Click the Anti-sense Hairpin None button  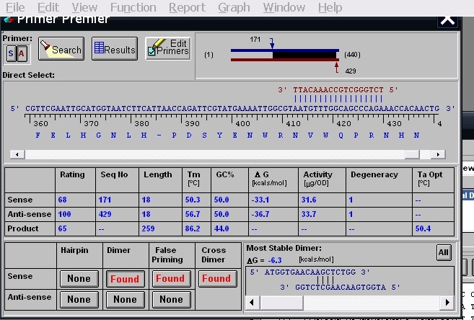tap(79, 299)
